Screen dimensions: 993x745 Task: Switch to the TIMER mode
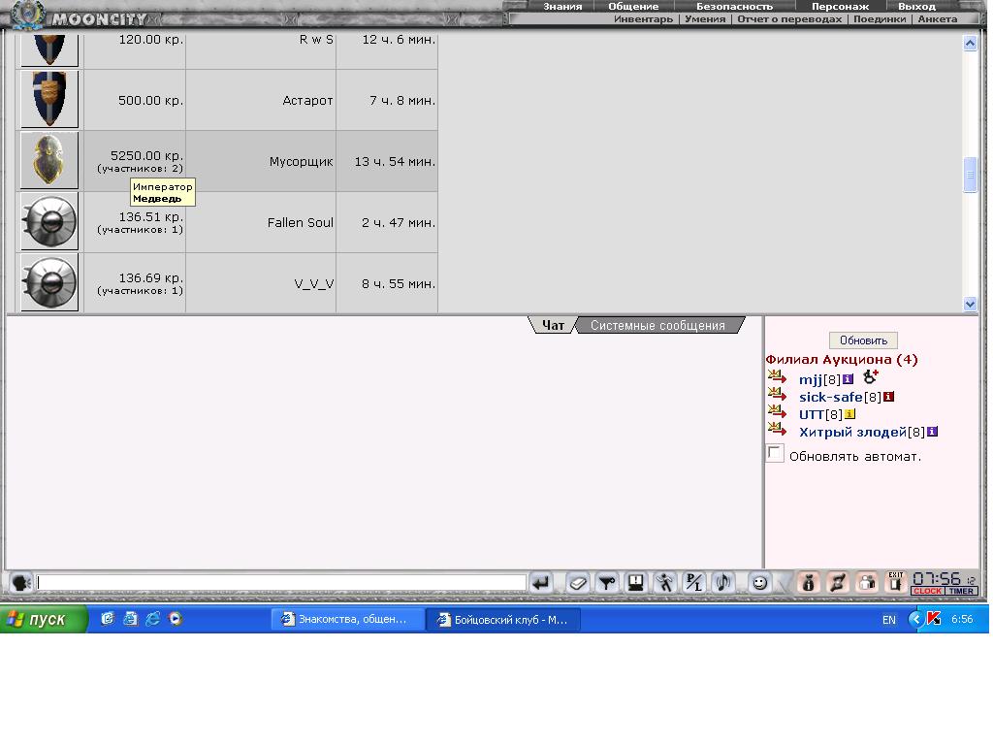coord(961,591)
